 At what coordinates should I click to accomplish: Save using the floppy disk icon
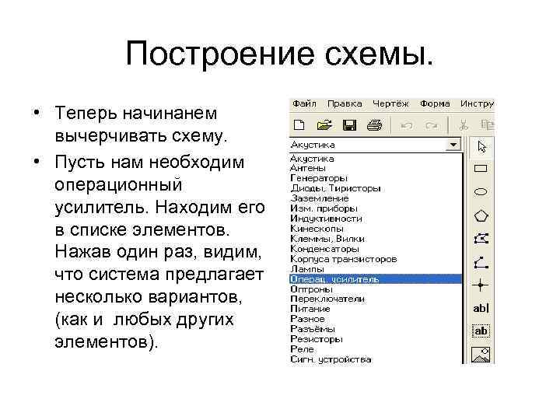point(349,125)
